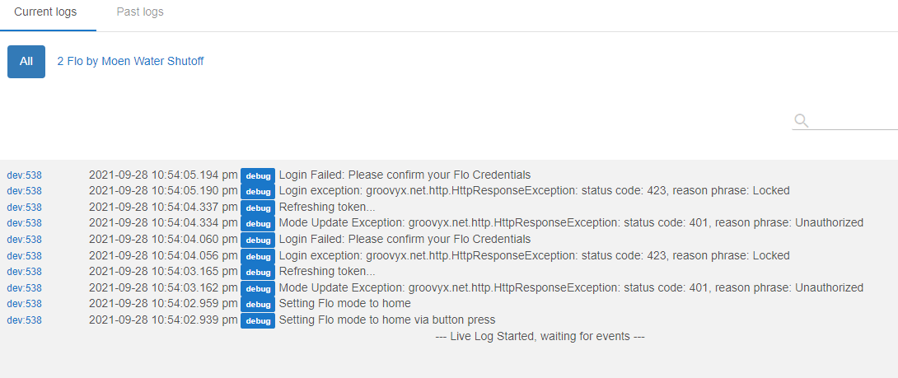
Task: Open dev:538 link on 10:54:04.334 row
Action: (x=24, y=223)
